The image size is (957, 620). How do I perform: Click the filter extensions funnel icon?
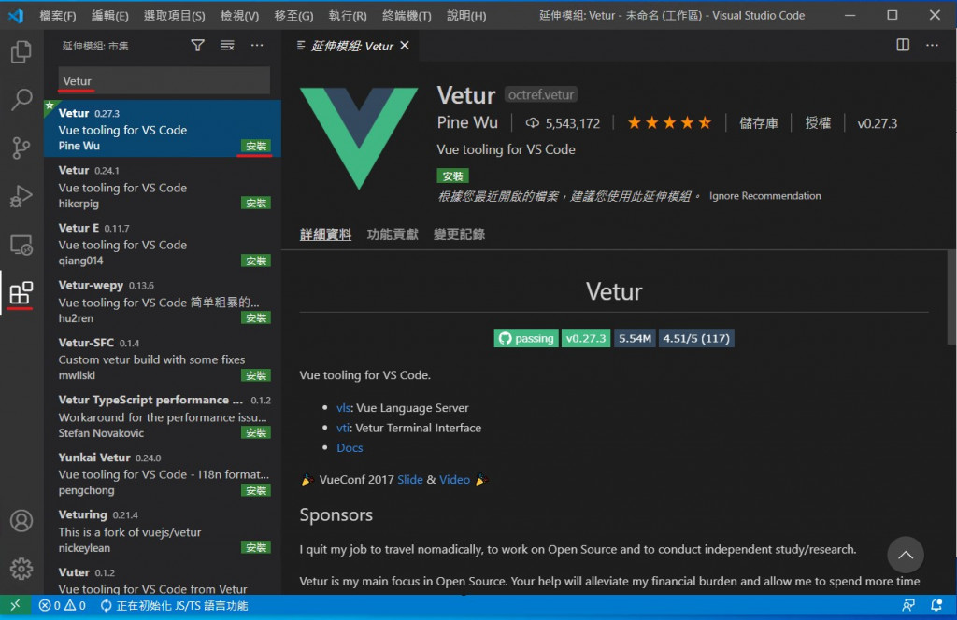coord(198,46)
